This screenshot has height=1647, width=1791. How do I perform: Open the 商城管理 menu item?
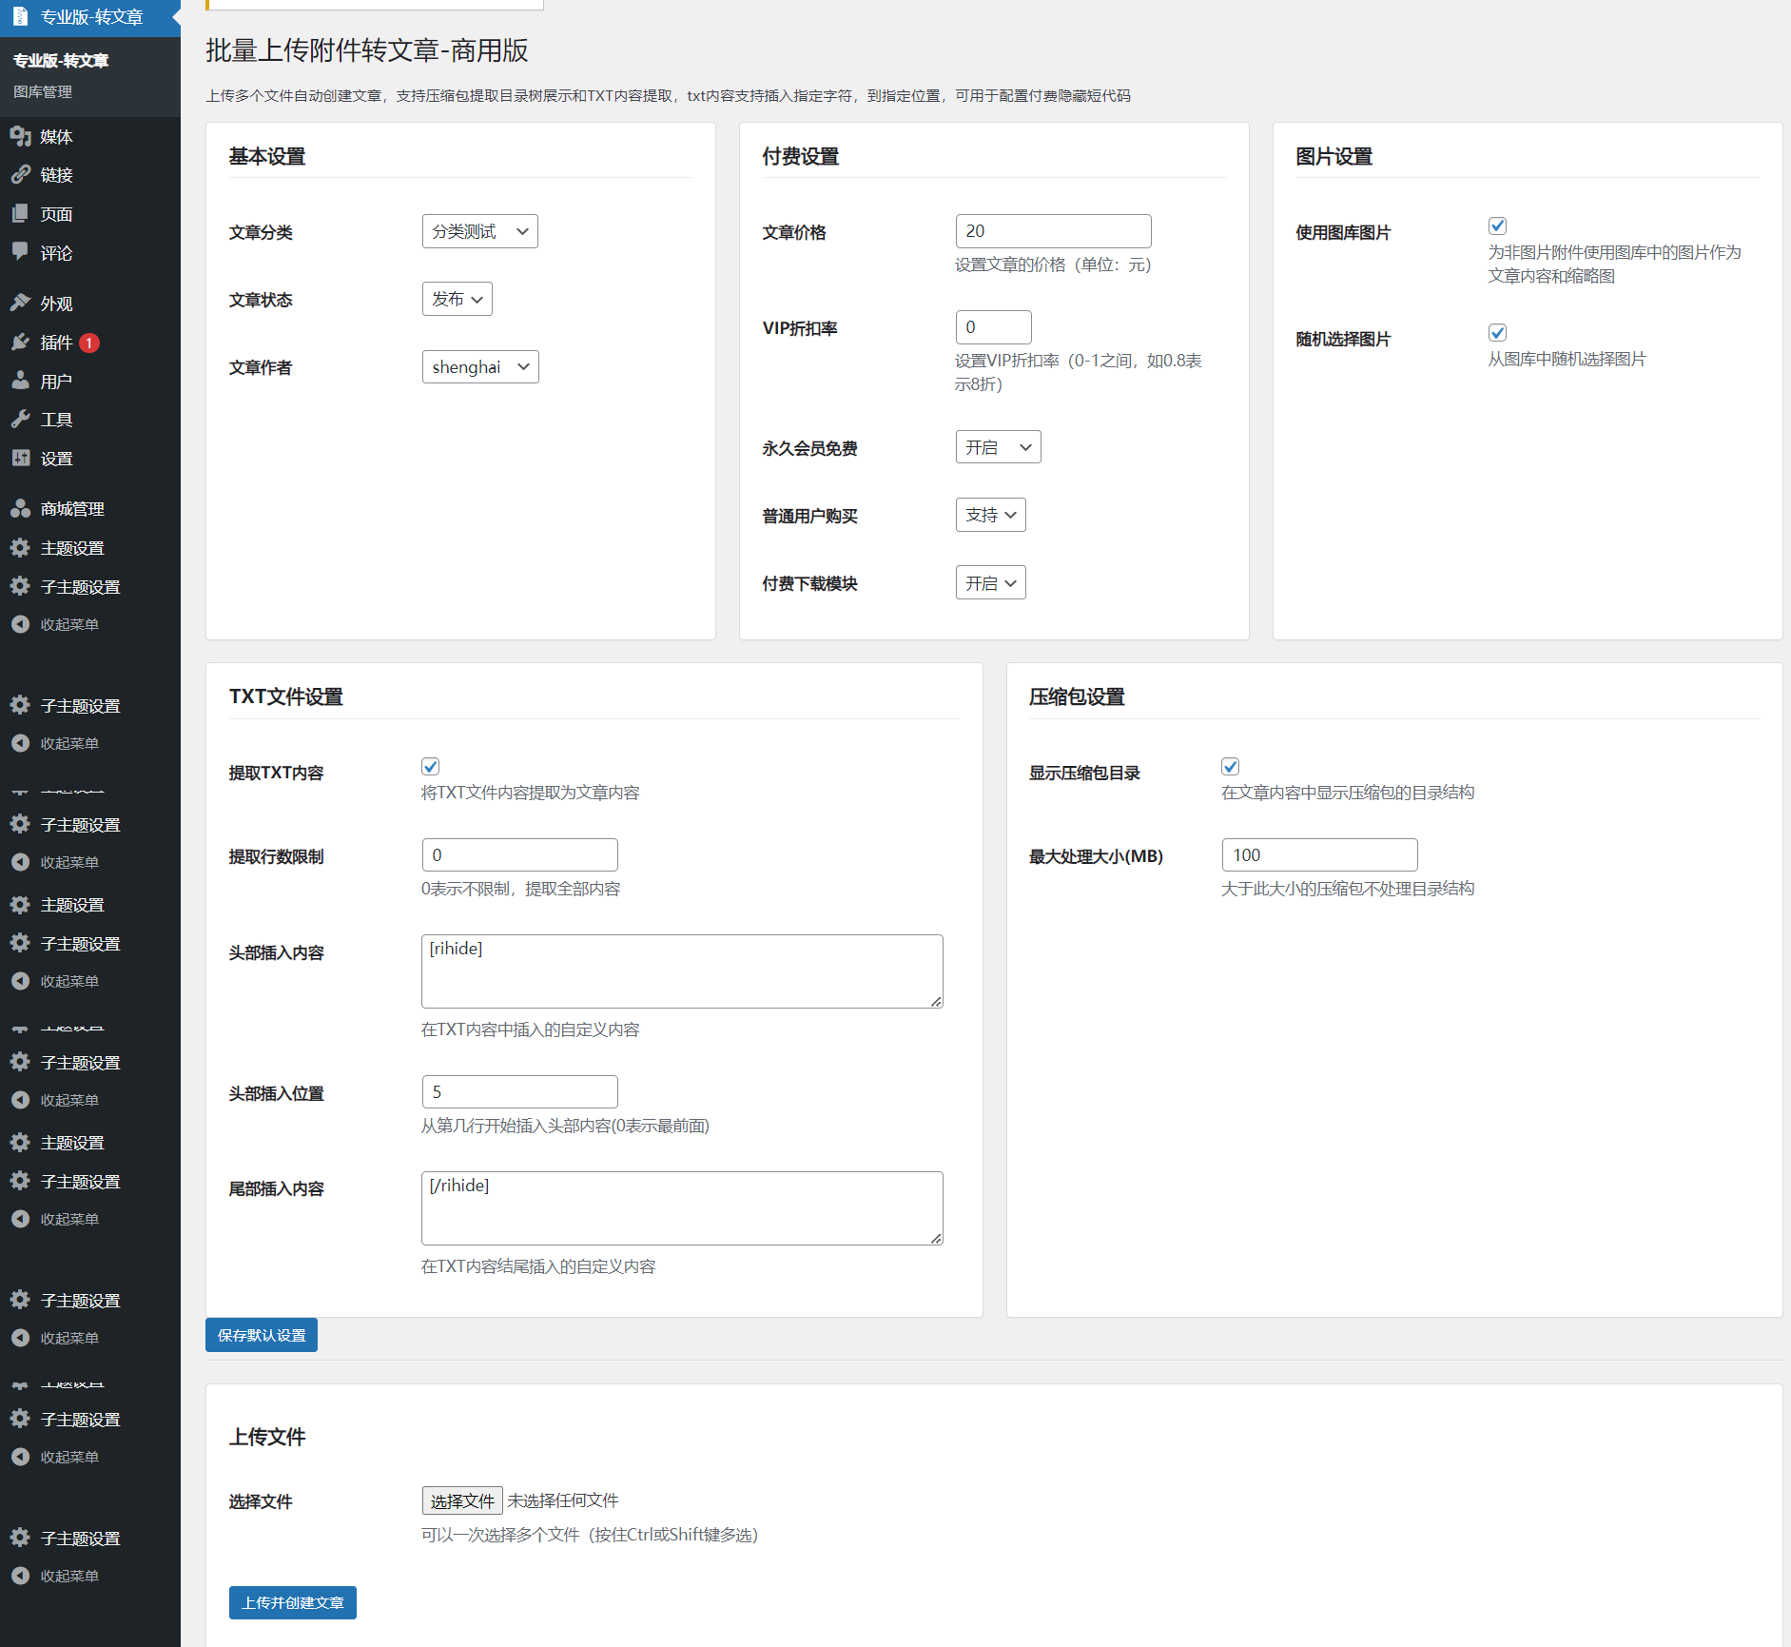click(72, 509)
